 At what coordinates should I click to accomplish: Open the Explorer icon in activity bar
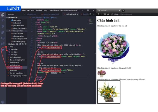3,15
